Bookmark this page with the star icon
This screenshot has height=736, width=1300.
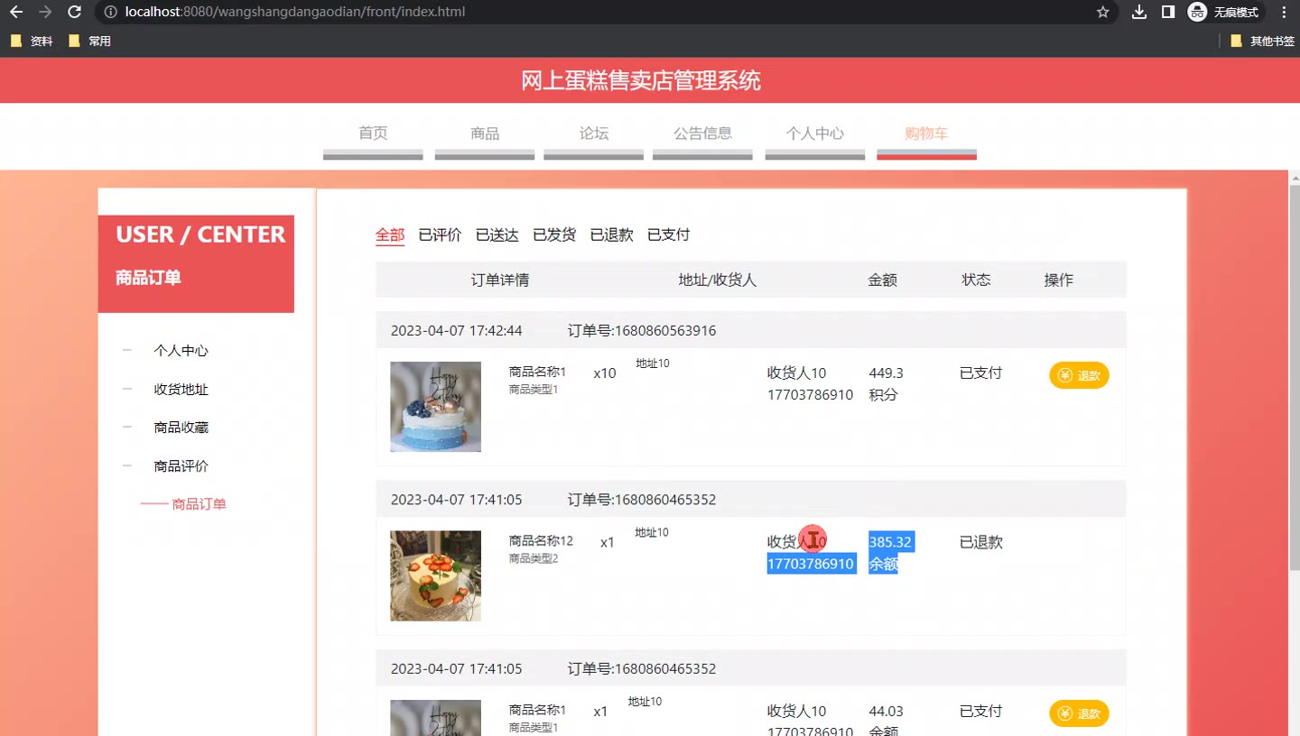point(1102,13)
